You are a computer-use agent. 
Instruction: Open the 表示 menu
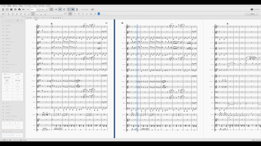click(x=15, y=6)
